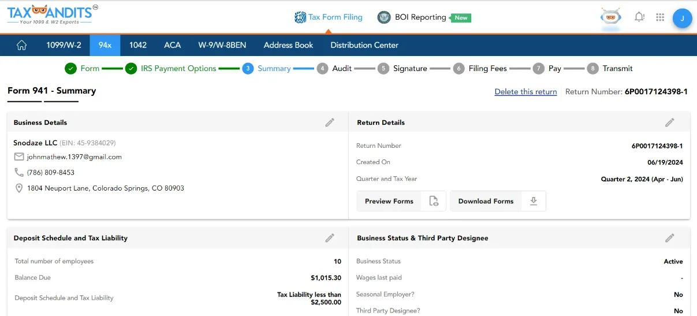Click step 3 Summary circle

(x=248, y=68)
